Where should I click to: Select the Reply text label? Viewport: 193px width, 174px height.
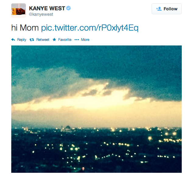22,40
